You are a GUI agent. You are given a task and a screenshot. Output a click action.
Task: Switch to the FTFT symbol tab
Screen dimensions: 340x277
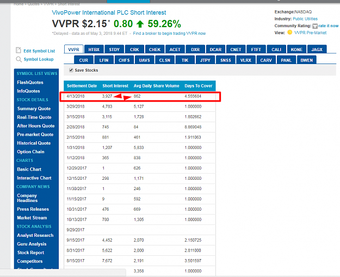[256, 49]
